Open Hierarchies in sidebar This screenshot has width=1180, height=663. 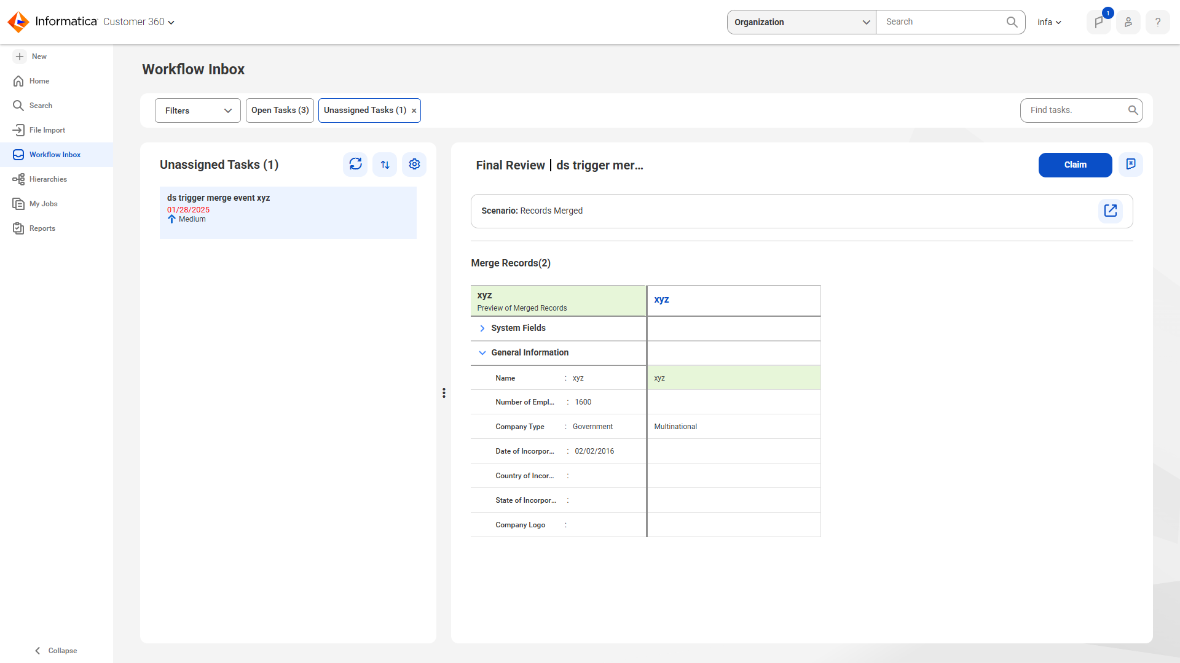(x=57, y=179)
